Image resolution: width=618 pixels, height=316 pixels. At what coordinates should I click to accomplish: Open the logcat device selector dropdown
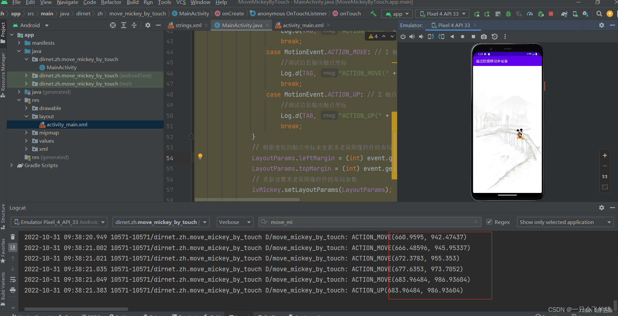tap(59, 222)
